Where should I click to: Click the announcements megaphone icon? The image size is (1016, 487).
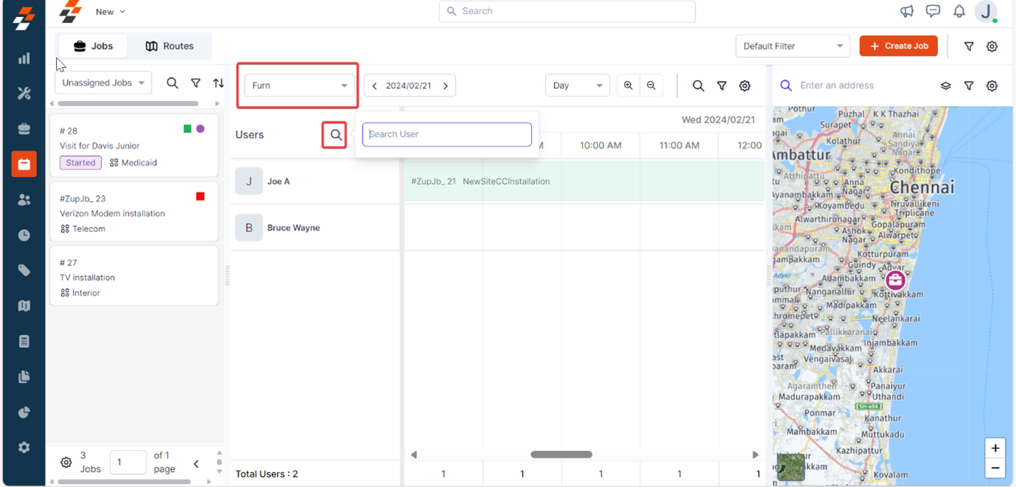click(907, 11)
